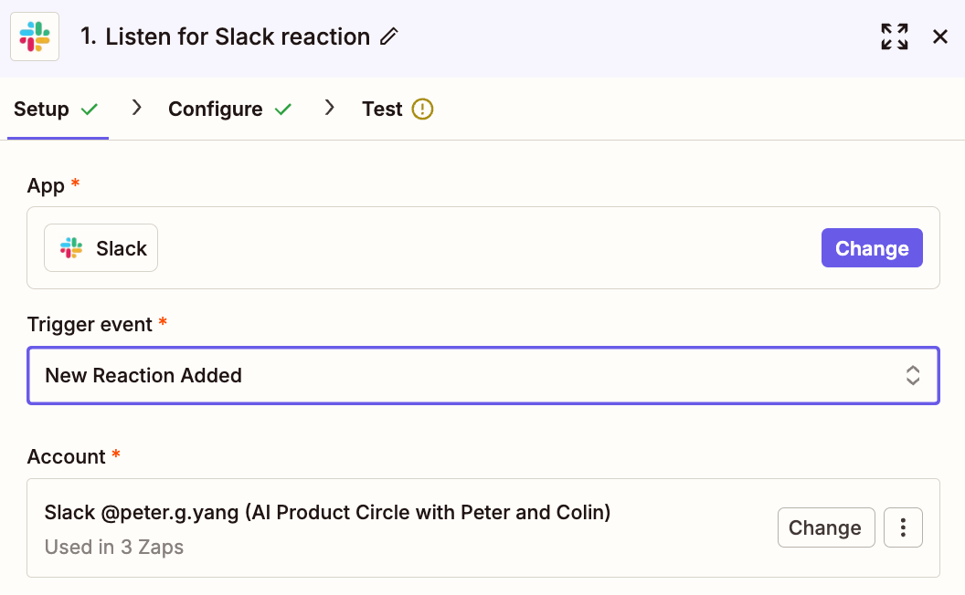This screenshot has width=965, height=595.
Task: Go to the Configure tab
Action: pyautogui.click(x=216, y=110)
